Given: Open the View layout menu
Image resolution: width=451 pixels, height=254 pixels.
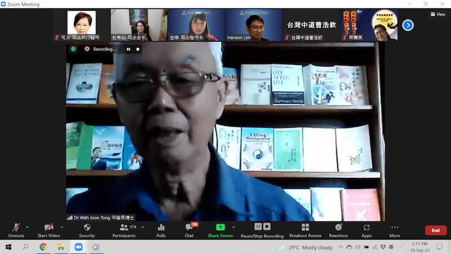Looking at the screenshot, I should pyautogui.click(x=437, y=14).
